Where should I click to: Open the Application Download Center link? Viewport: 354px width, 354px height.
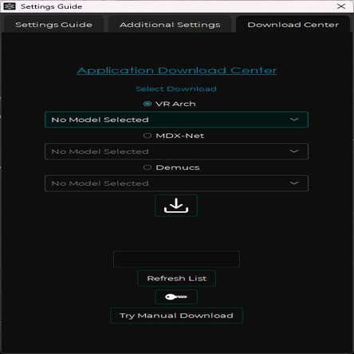[x=177, y=70]
